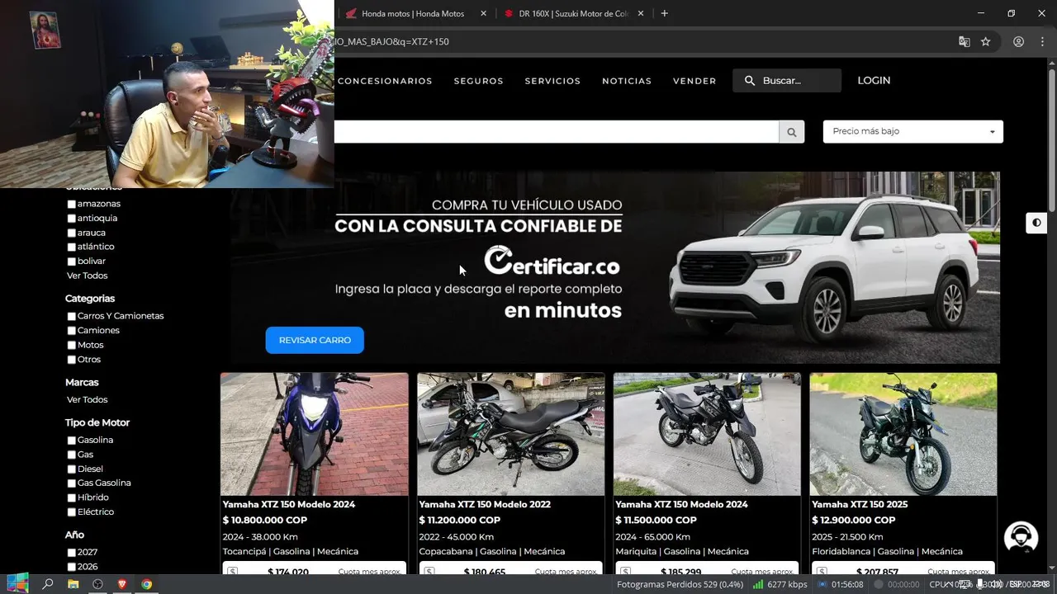Check the arauca location checkbox

click(71, 233)
